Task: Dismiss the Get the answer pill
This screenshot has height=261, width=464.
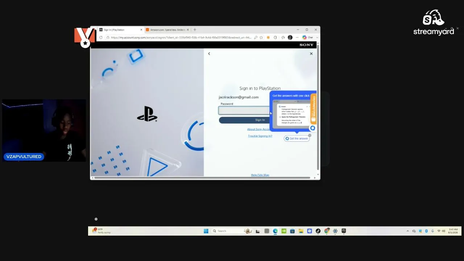Action: pos(310,136)
